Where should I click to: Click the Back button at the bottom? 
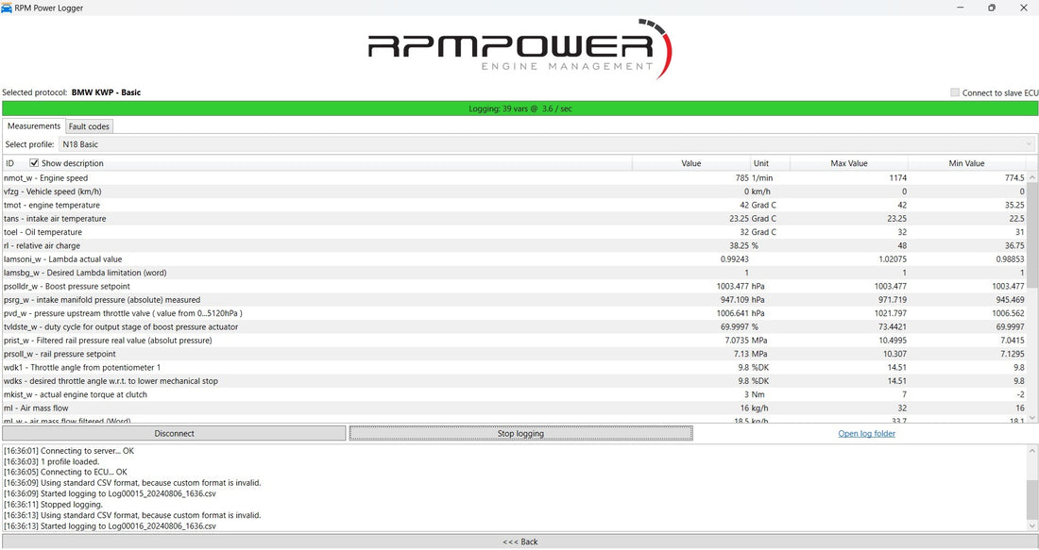tap(519, 542)
